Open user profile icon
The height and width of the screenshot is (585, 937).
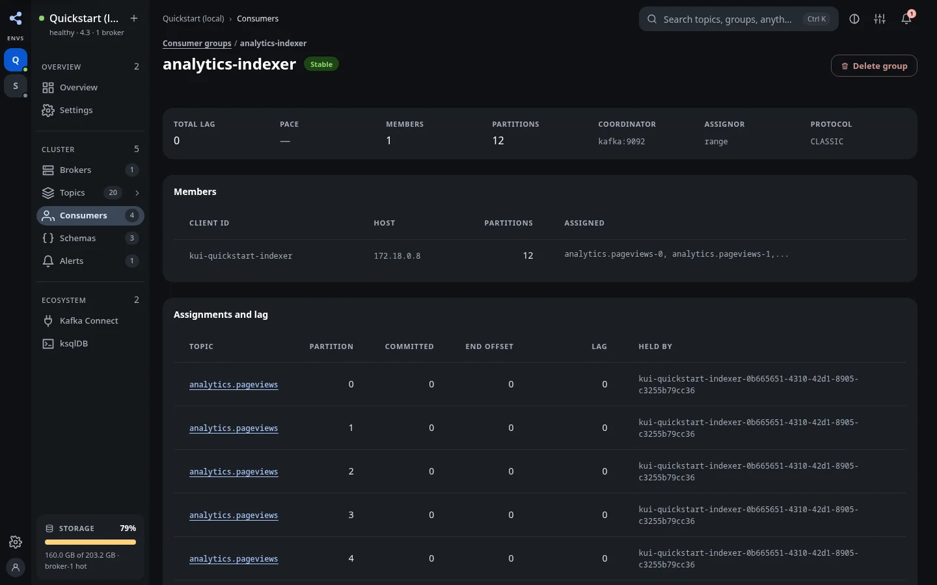(x=16, y=567)
